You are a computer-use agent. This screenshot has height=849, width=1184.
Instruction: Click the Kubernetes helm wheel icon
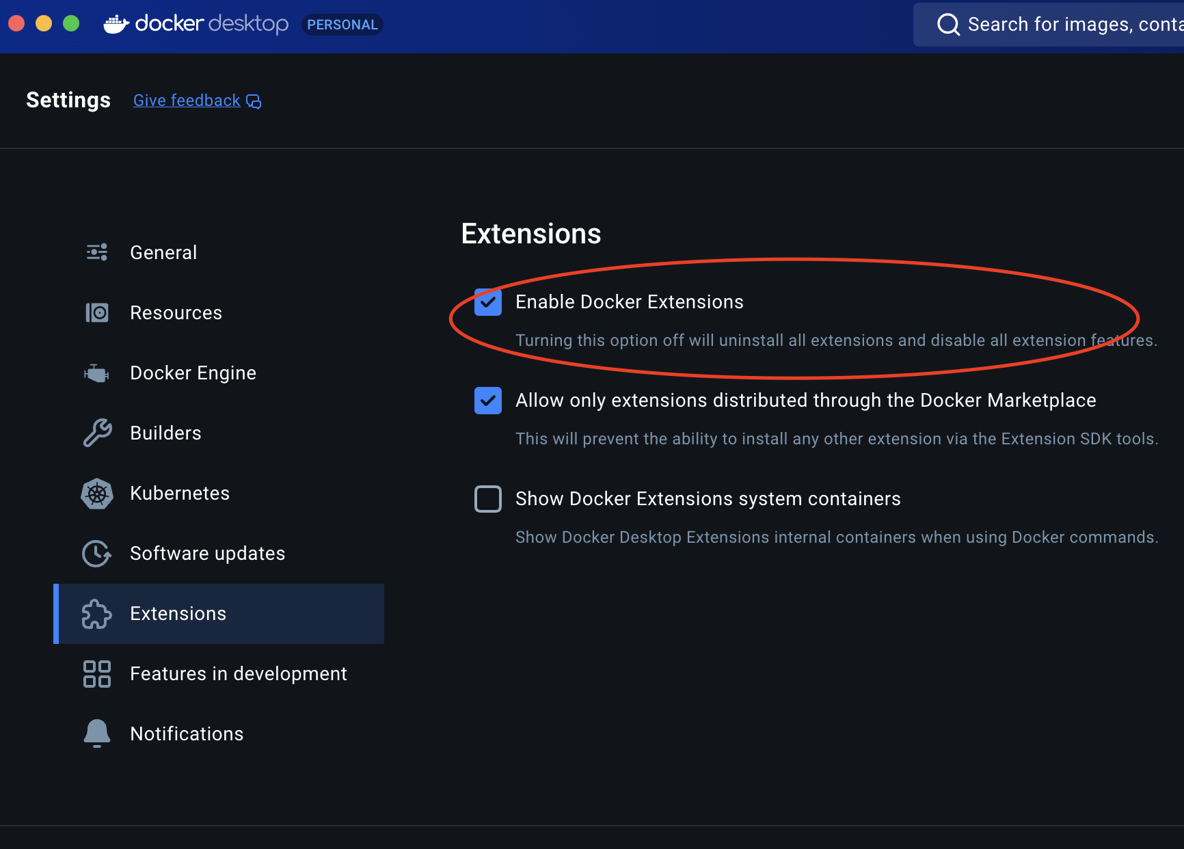pos(97,494)
